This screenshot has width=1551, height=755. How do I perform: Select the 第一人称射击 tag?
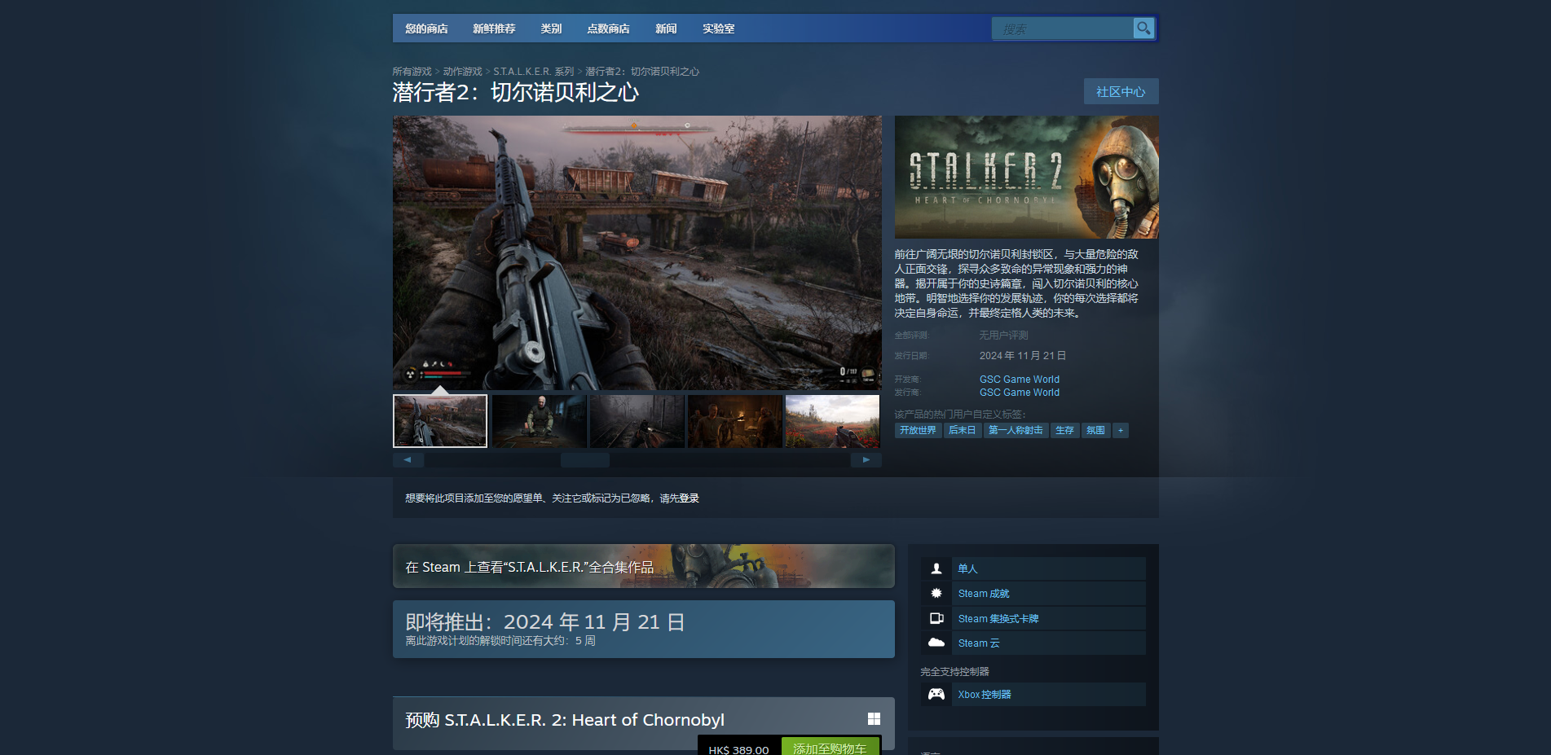pyautogui.click(x=1016, y=430)
